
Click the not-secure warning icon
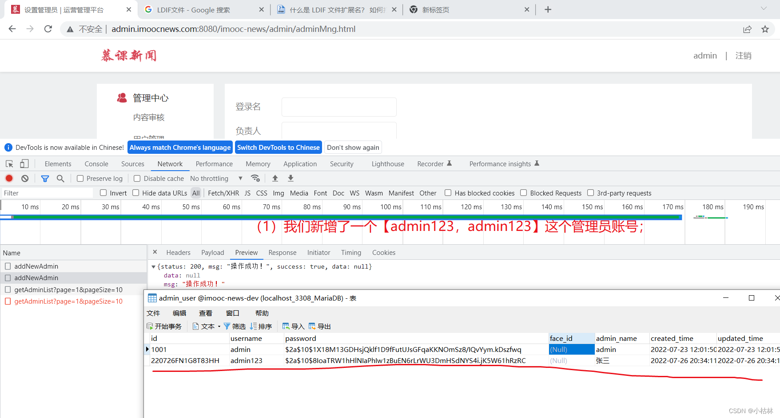70,29
